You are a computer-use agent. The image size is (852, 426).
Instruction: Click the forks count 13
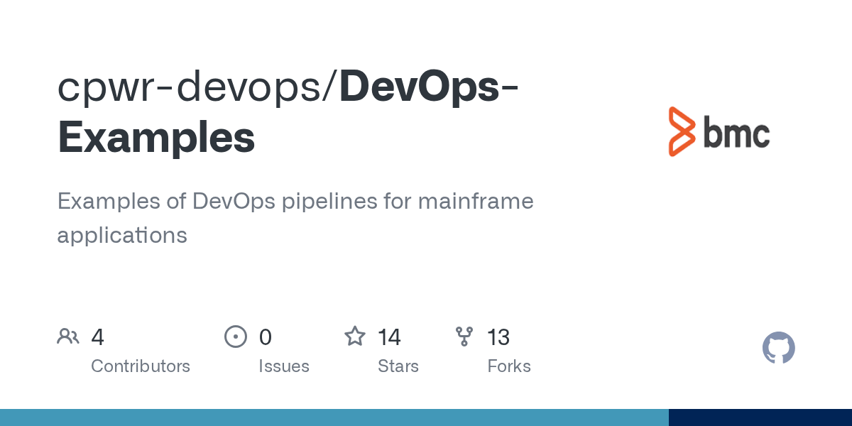pos(498,337)
